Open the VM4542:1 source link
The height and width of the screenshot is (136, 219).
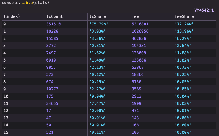pyautogui.click(x=204, y=10)
